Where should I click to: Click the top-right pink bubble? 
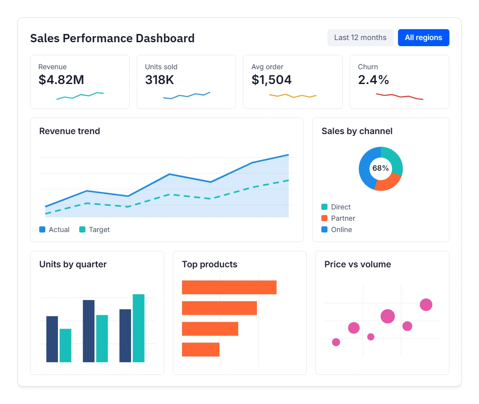tap(426, 304)
